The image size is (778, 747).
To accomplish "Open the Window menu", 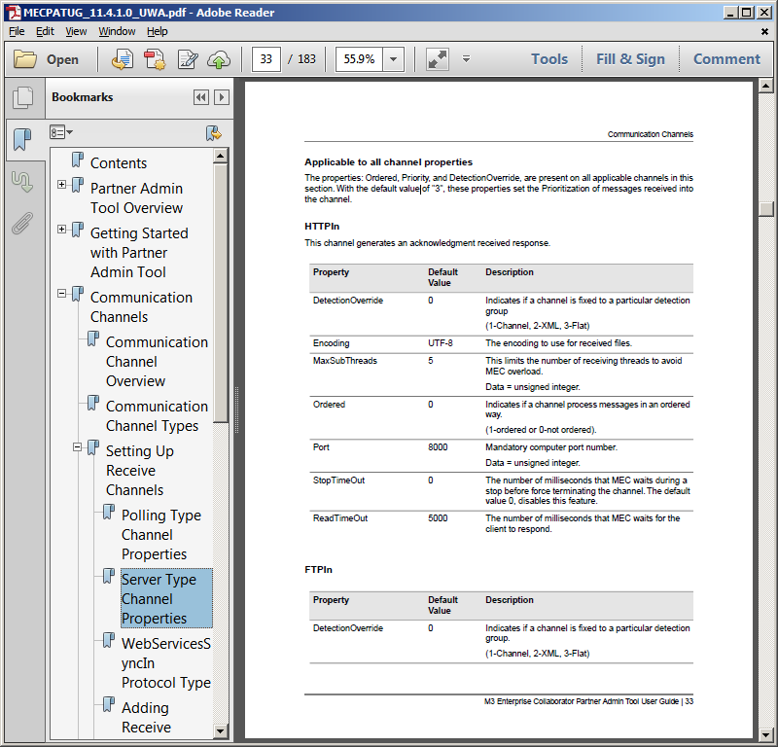I will 117,31.
